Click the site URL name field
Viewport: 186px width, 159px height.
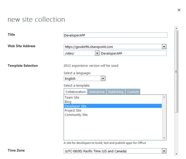tap(133, 53)
